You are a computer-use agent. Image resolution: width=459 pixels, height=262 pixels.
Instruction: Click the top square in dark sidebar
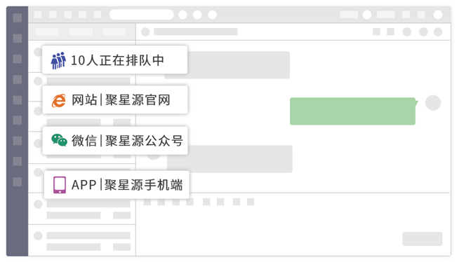point(18,18)
